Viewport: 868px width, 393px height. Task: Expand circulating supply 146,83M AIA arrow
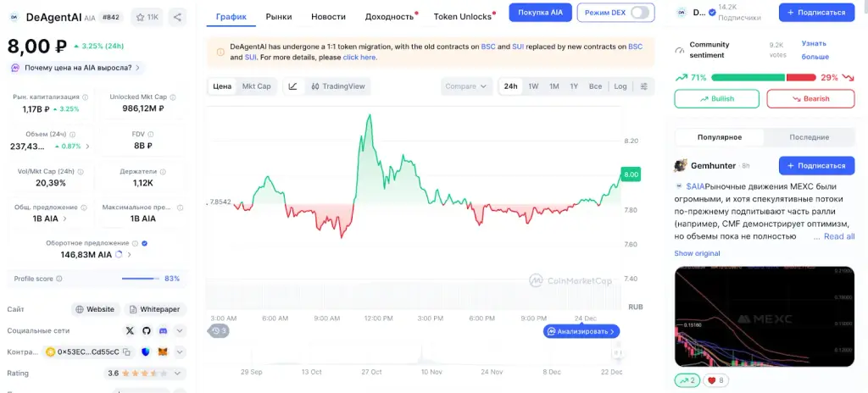(x=130, y=255)
